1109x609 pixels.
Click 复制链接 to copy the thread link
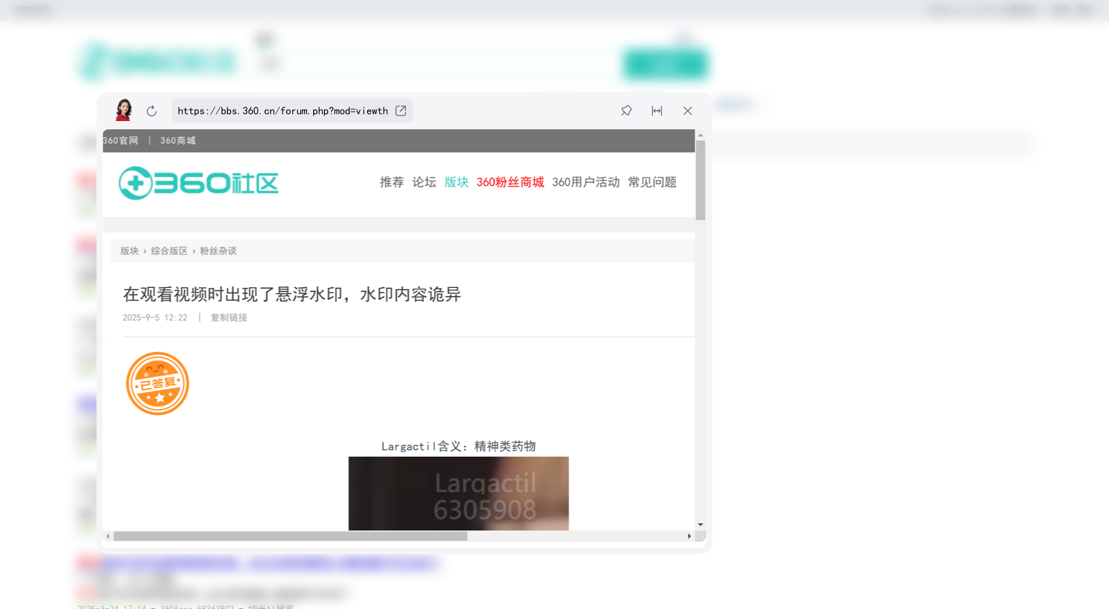pyautogui.click(x=228, y=318)
